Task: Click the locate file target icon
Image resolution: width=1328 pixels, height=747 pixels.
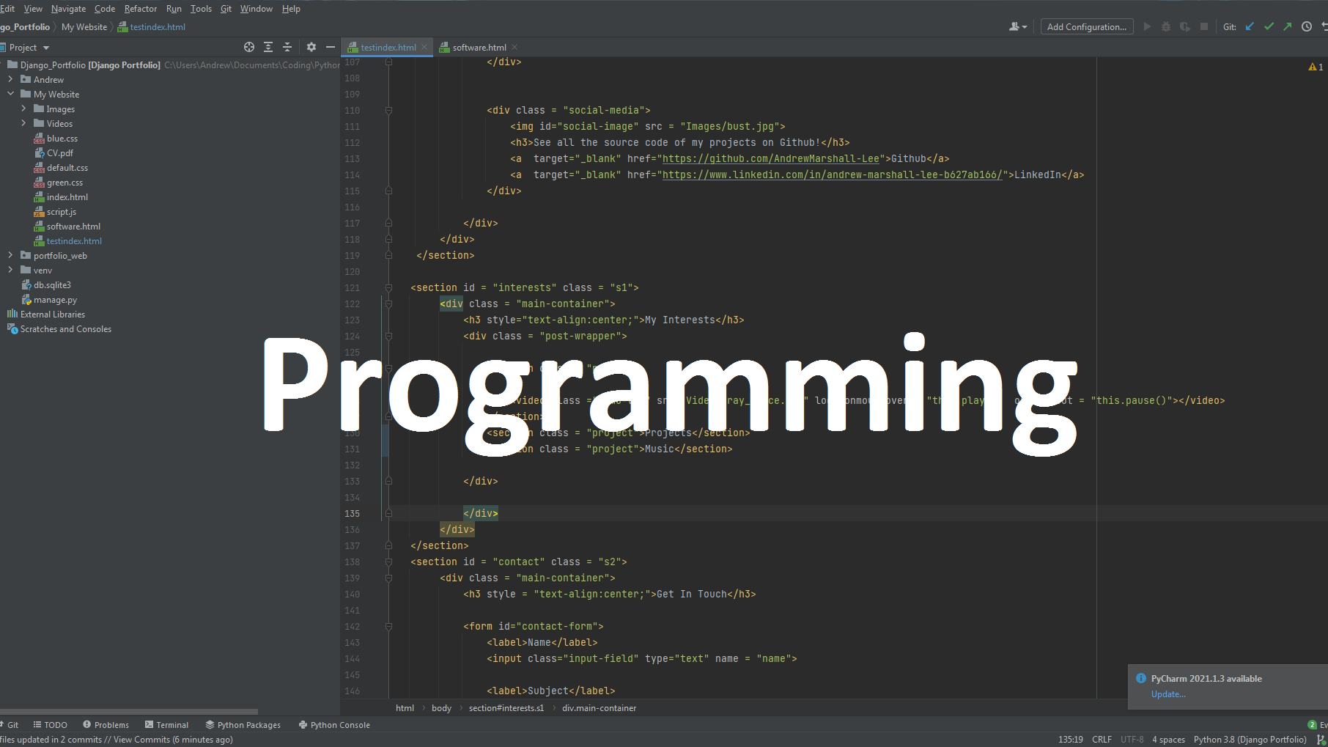Action: pyautogui.click(x=249, y=47)
